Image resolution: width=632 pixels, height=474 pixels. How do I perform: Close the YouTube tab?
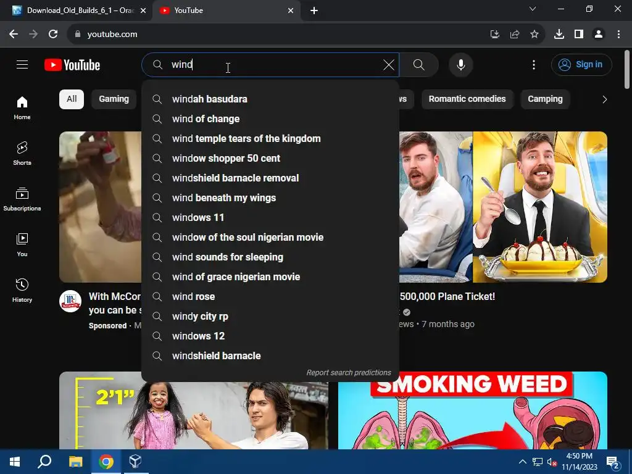(x=291, y=10)
